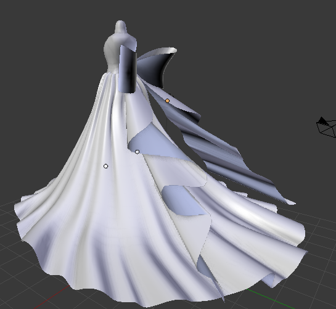The width and height of the screenshot is (336, 309).
Task: Click the orange origin dot on the sash
Action: (x=167, y=101)
